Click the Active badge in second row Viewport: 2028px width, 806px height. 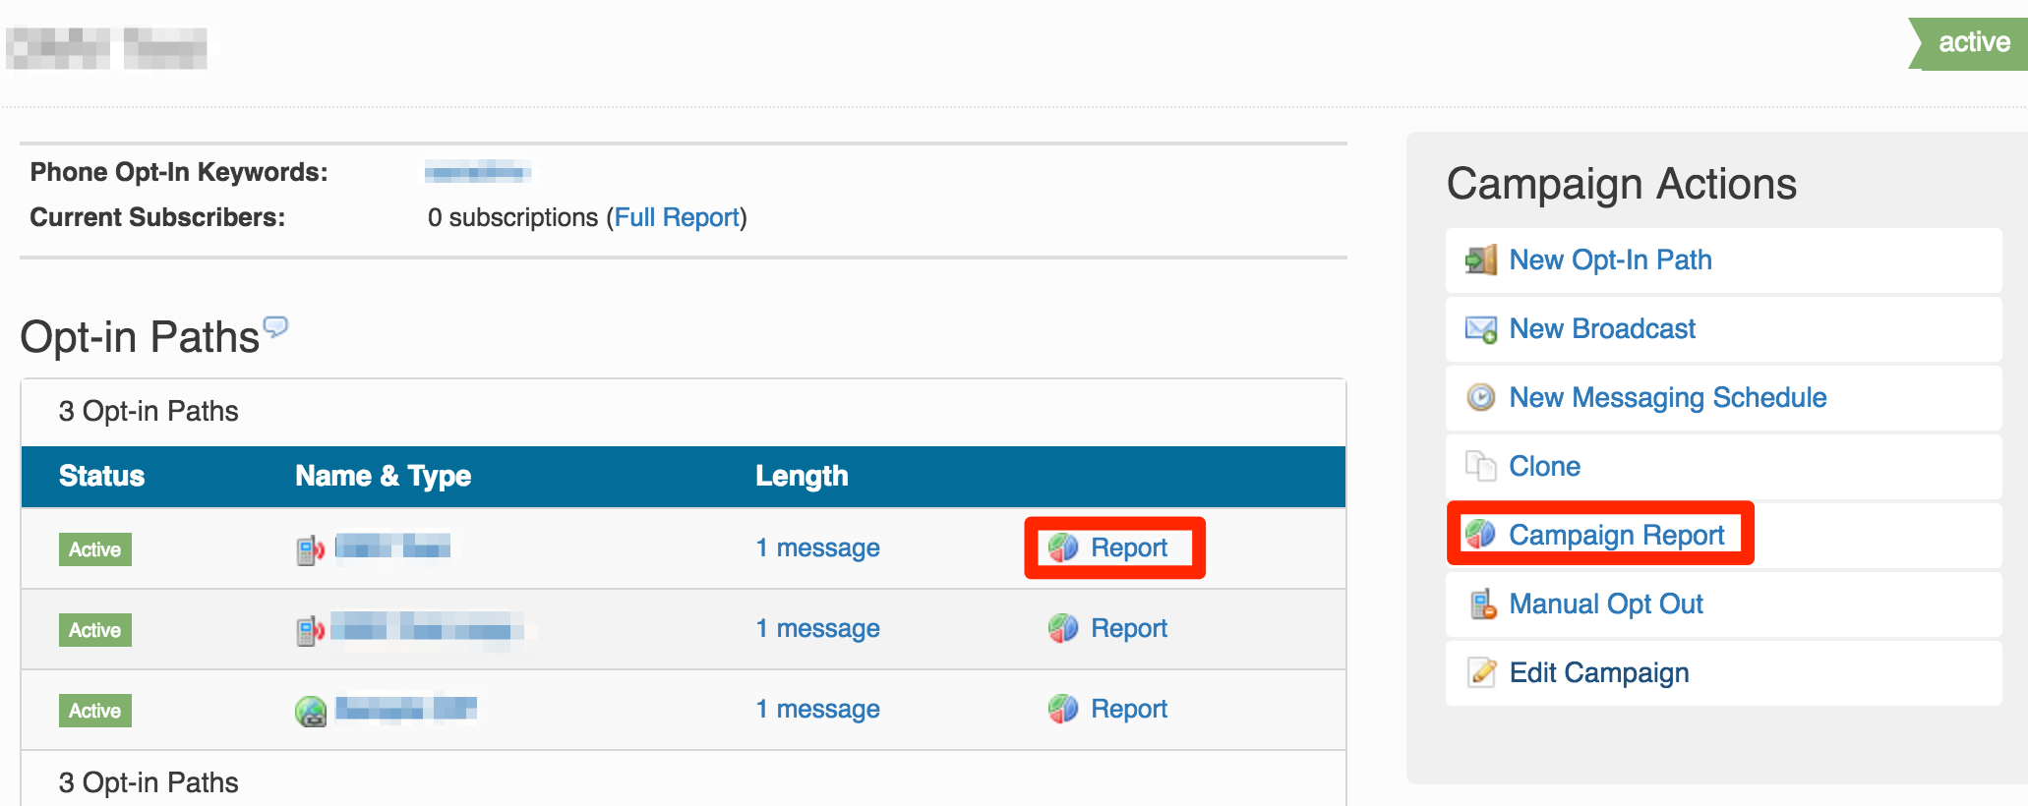point(95,630)
